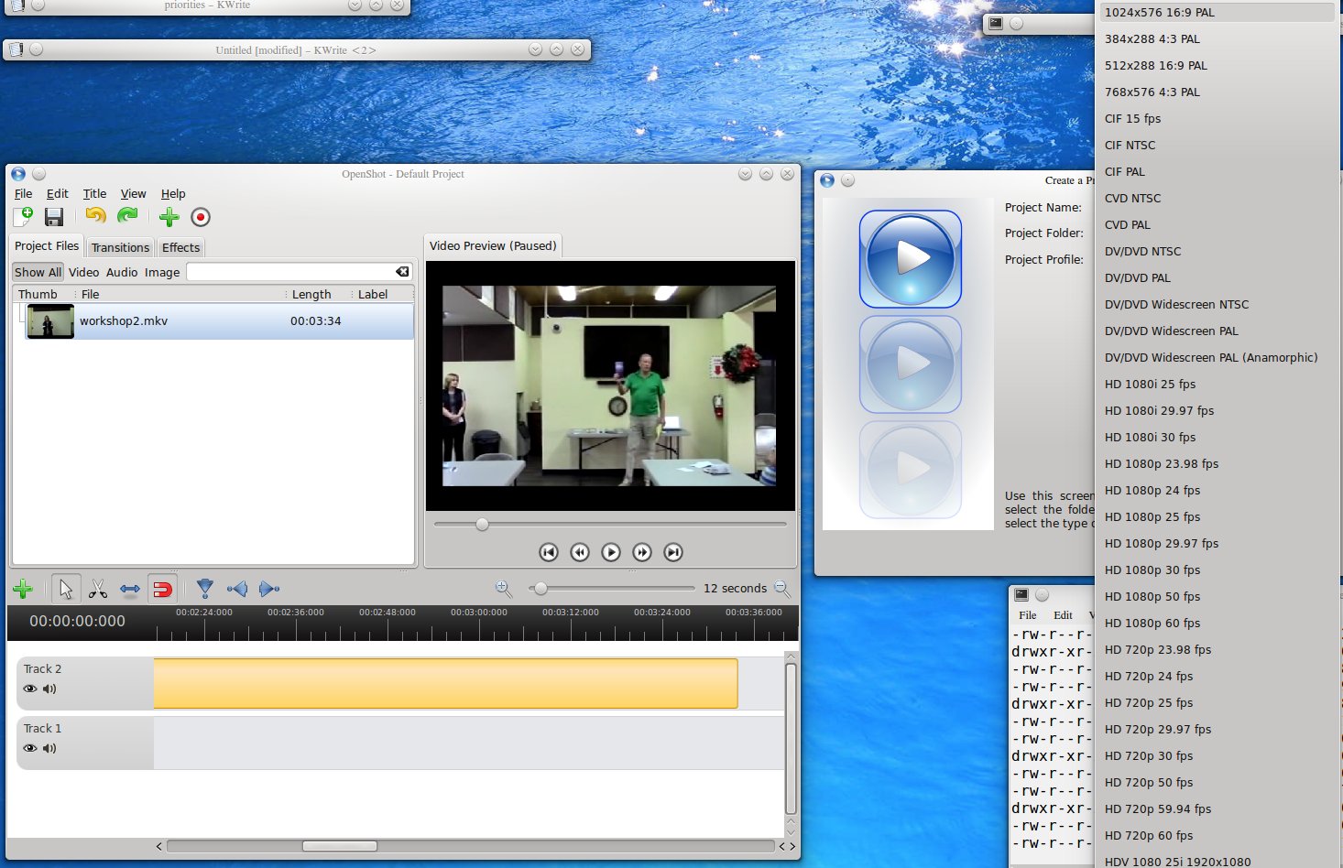Select the razor scissors tool
Image resolution: width=1343 pixels, height=868 pixels.
coord(97,589)
